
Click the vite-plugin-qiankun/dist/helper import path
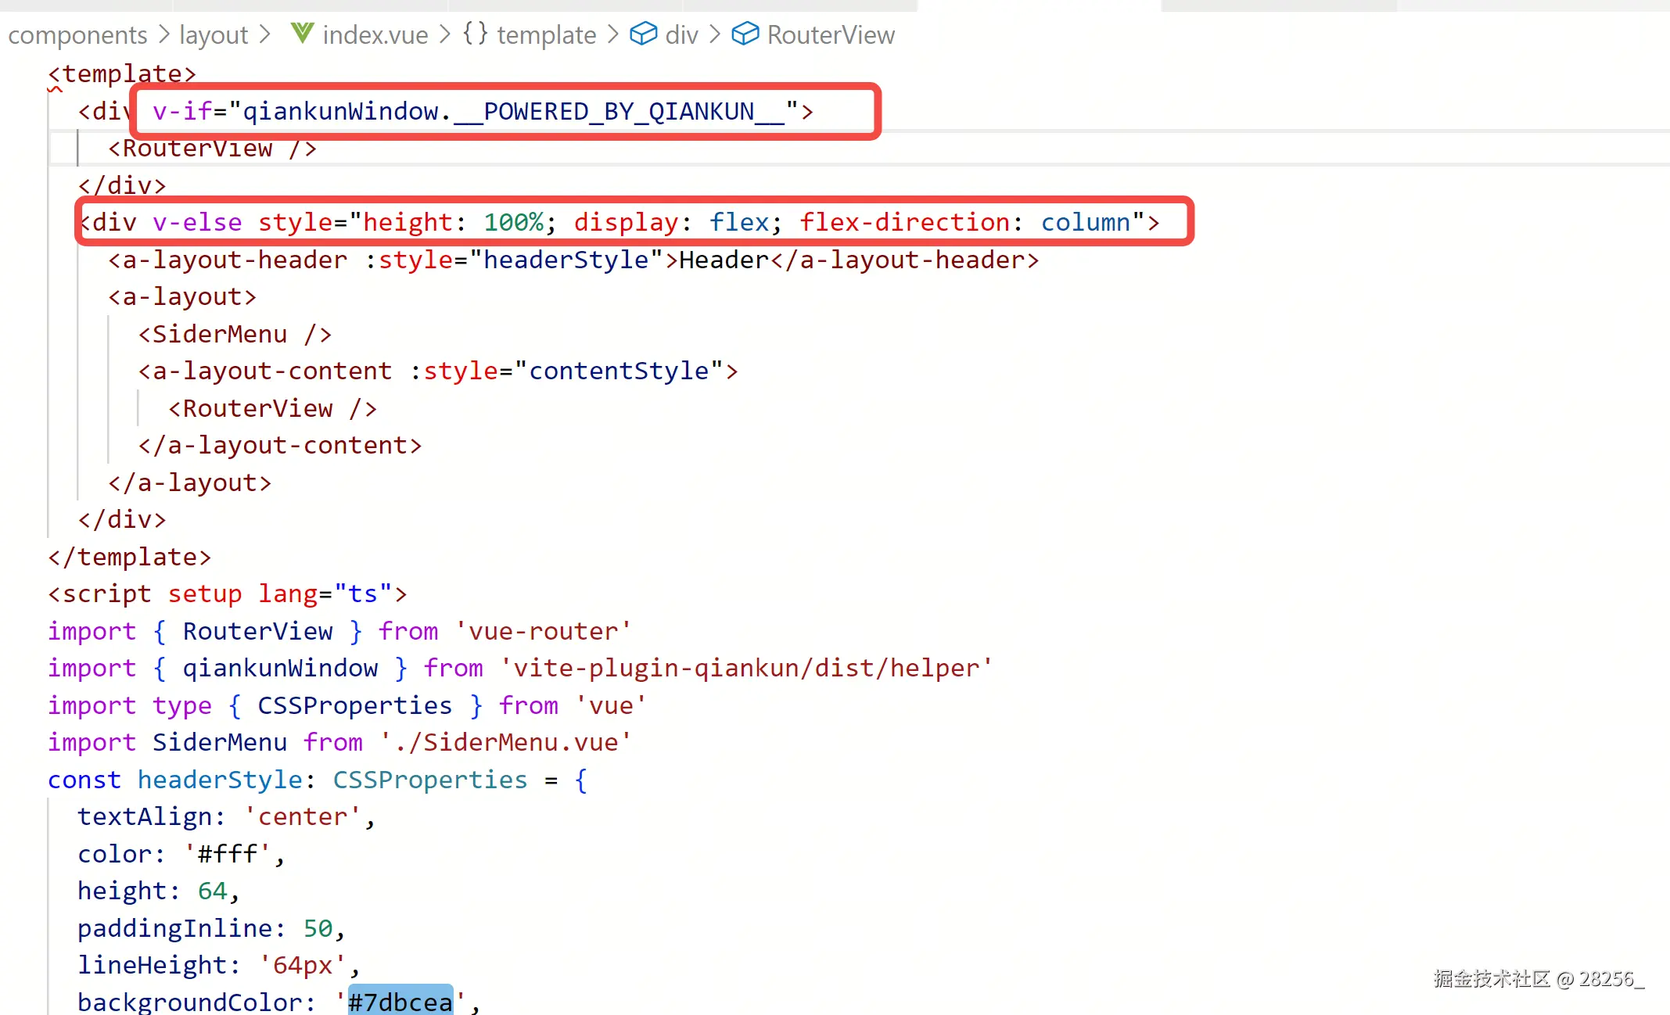745,668
